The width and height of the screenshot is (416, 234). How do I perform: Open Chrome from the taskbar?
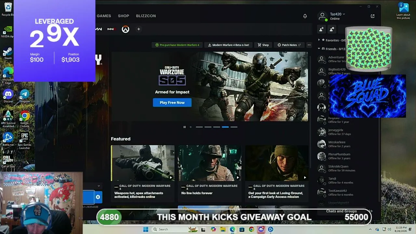tap(251, 229)
